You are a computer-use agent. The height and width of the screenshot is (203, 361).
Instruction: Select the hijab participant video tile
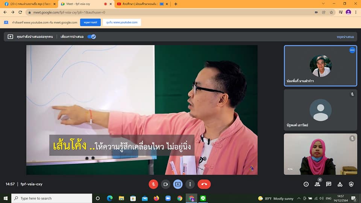(320, 154)
